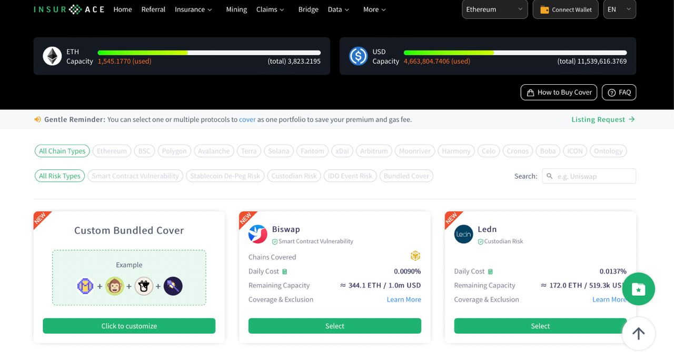The image size is (674, 352).
Task: Click the first example protocol icon in bundled cover
Action: 85,286
